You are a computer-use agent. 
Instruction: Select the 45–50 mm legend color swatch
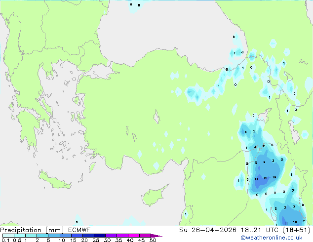(145, 236)
